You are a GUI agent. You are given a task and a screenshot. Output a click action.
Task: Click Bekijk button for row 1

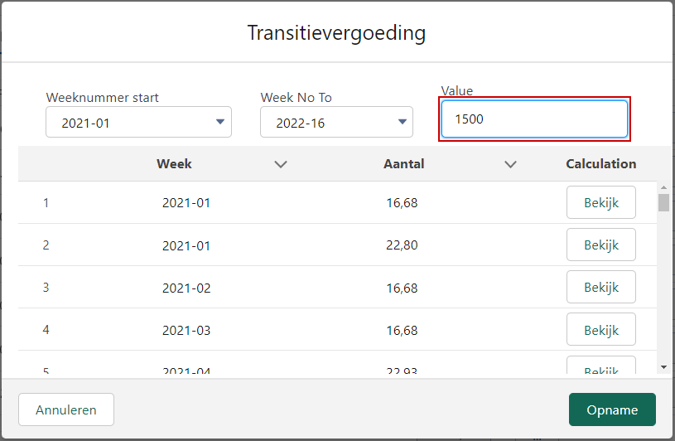click(x=601, y=202)
